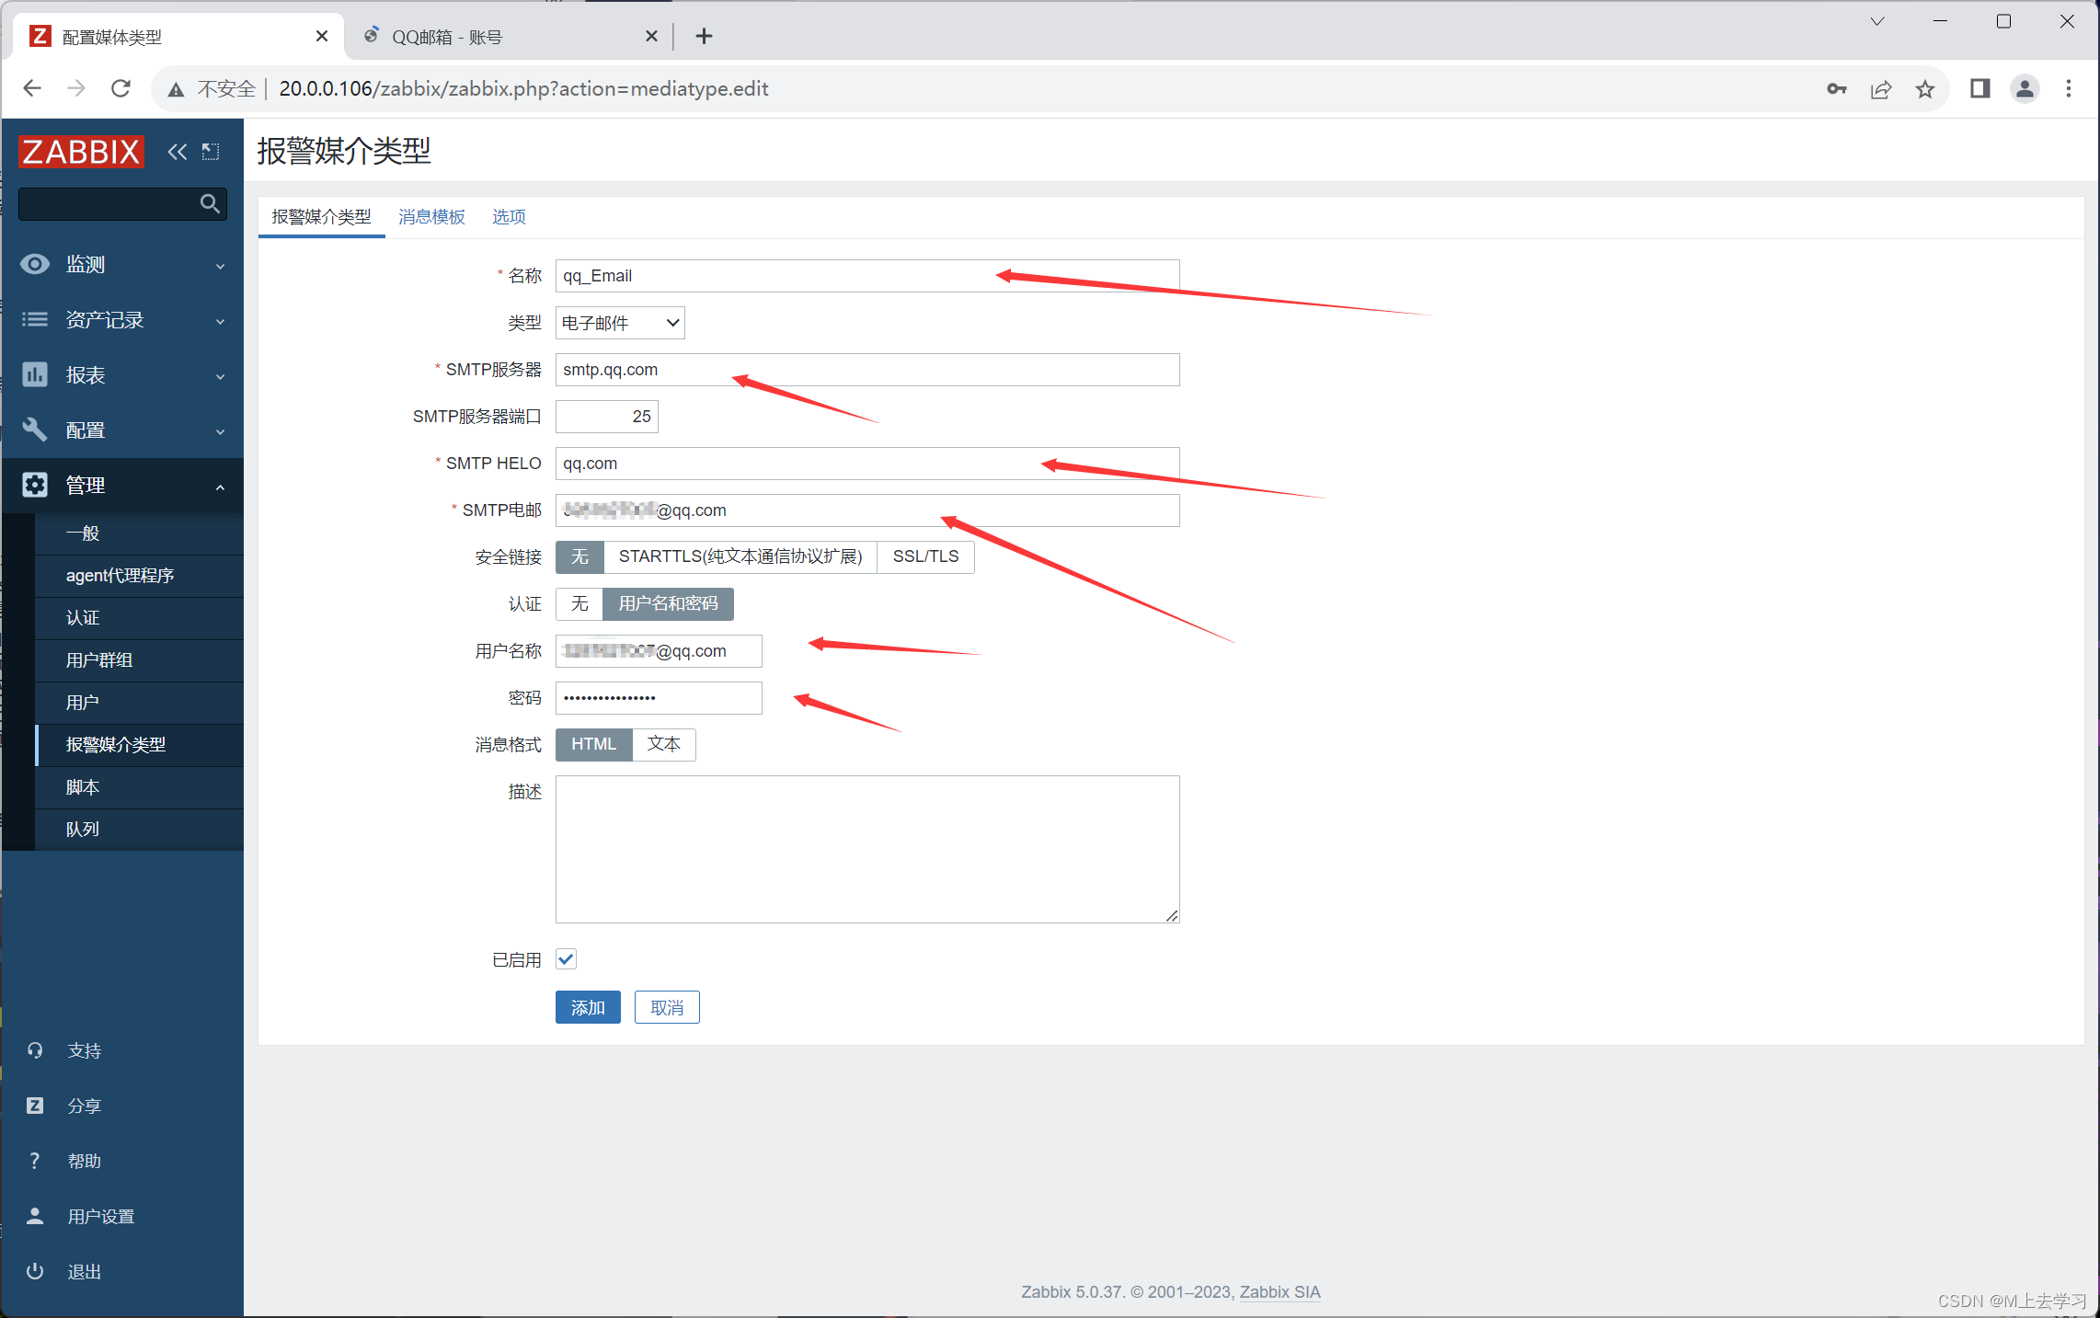
Task: Close the QQ邮箱 tab
Action: coord(651,36)
